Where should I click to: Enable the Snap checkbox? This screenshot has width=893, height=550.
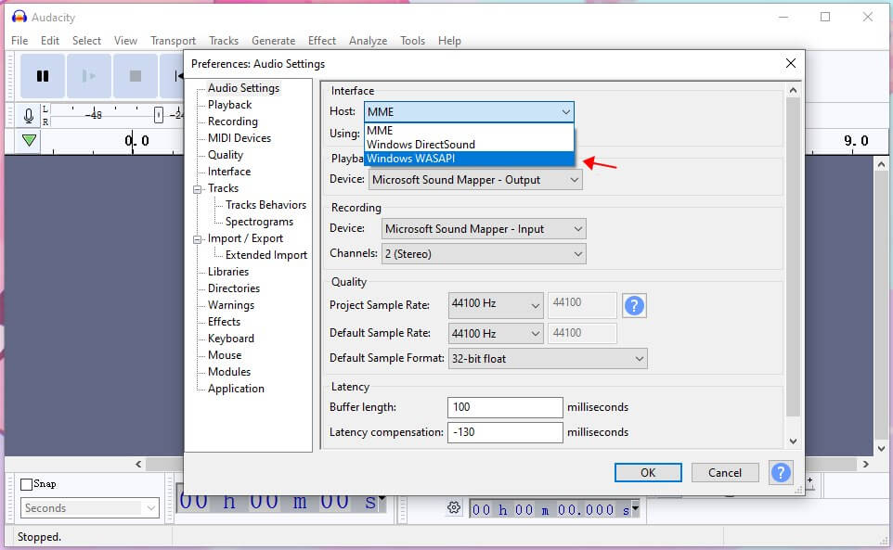[26, 484]
